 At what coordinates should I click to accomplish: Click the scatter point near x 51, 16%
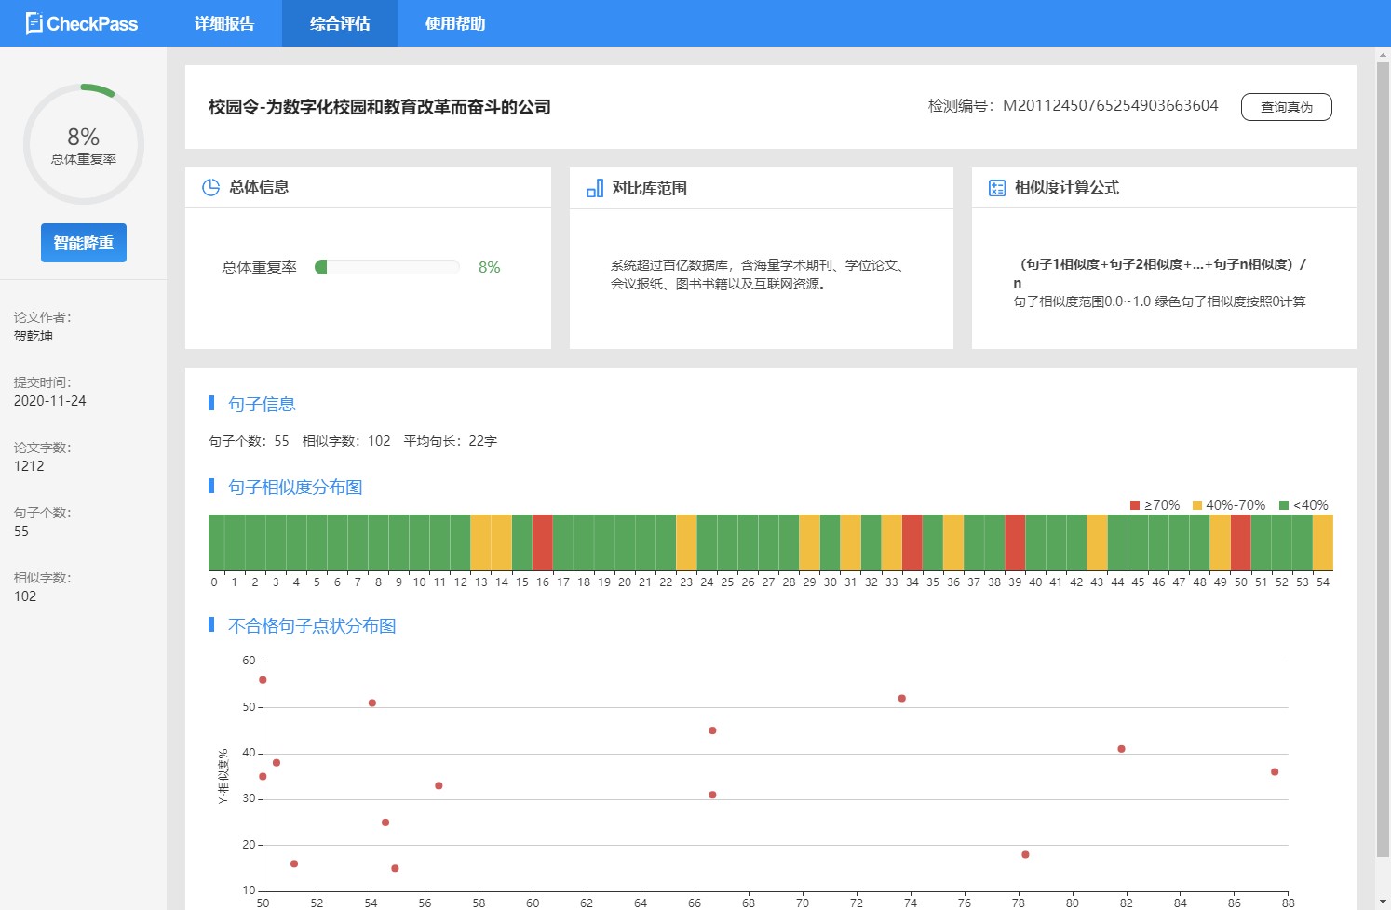coord(294,864)
